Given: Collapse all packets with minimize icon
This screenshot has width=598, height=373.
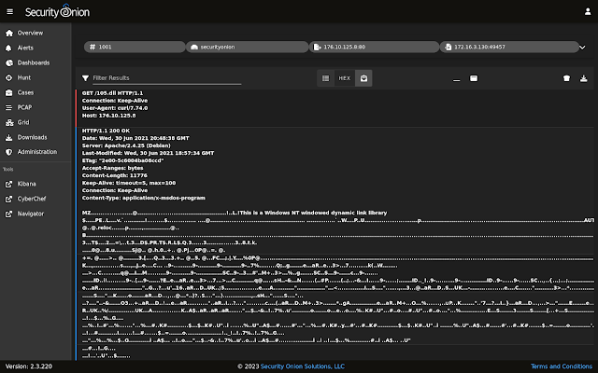Looking at the screenshot, I should 457,78.
